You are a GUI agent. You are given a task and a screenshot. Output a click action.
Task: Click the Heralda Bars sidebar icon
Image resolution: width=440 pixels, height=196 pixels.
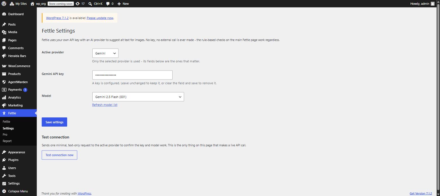[4, 56]
